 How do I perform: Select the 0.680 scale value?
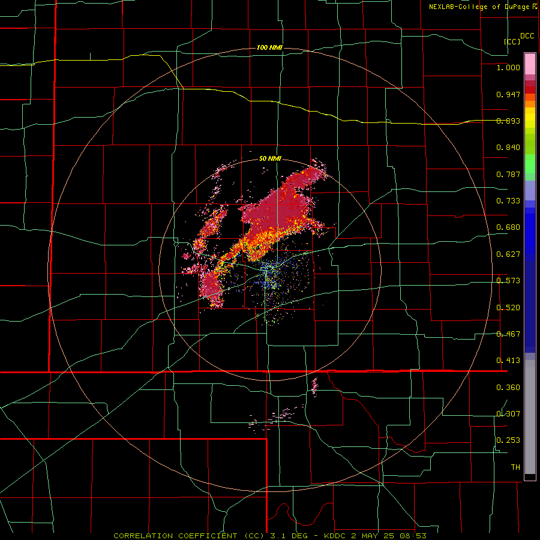tap(508, 227)
